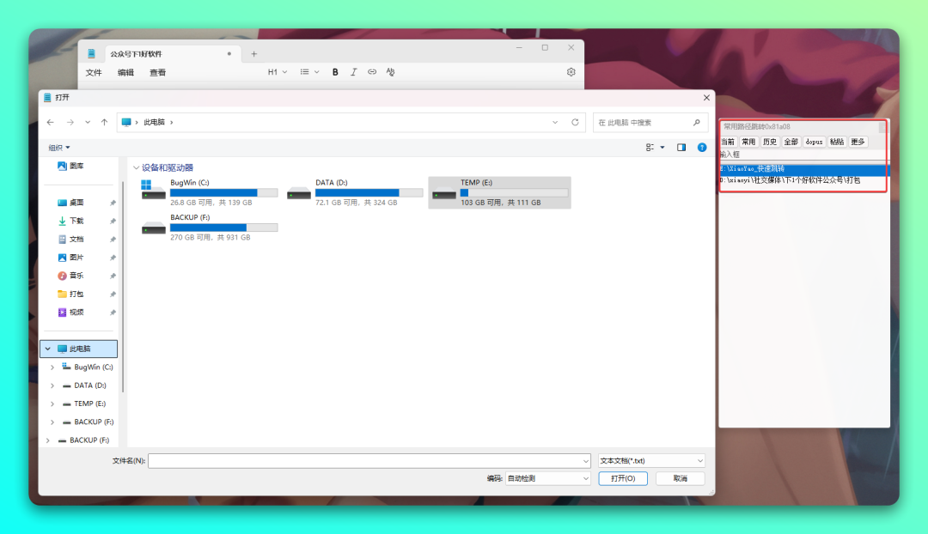This screenshot has width=928, height=534.
Task: Open the 查看 menu in Notepad
Action: click(158, 73)
